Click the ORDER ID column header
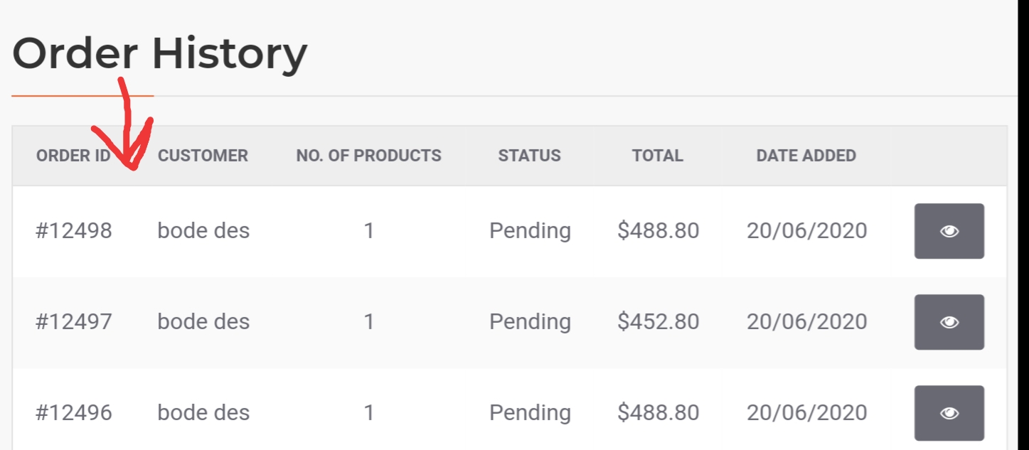Screen dimensions: 1029x450 coord(73,156)
